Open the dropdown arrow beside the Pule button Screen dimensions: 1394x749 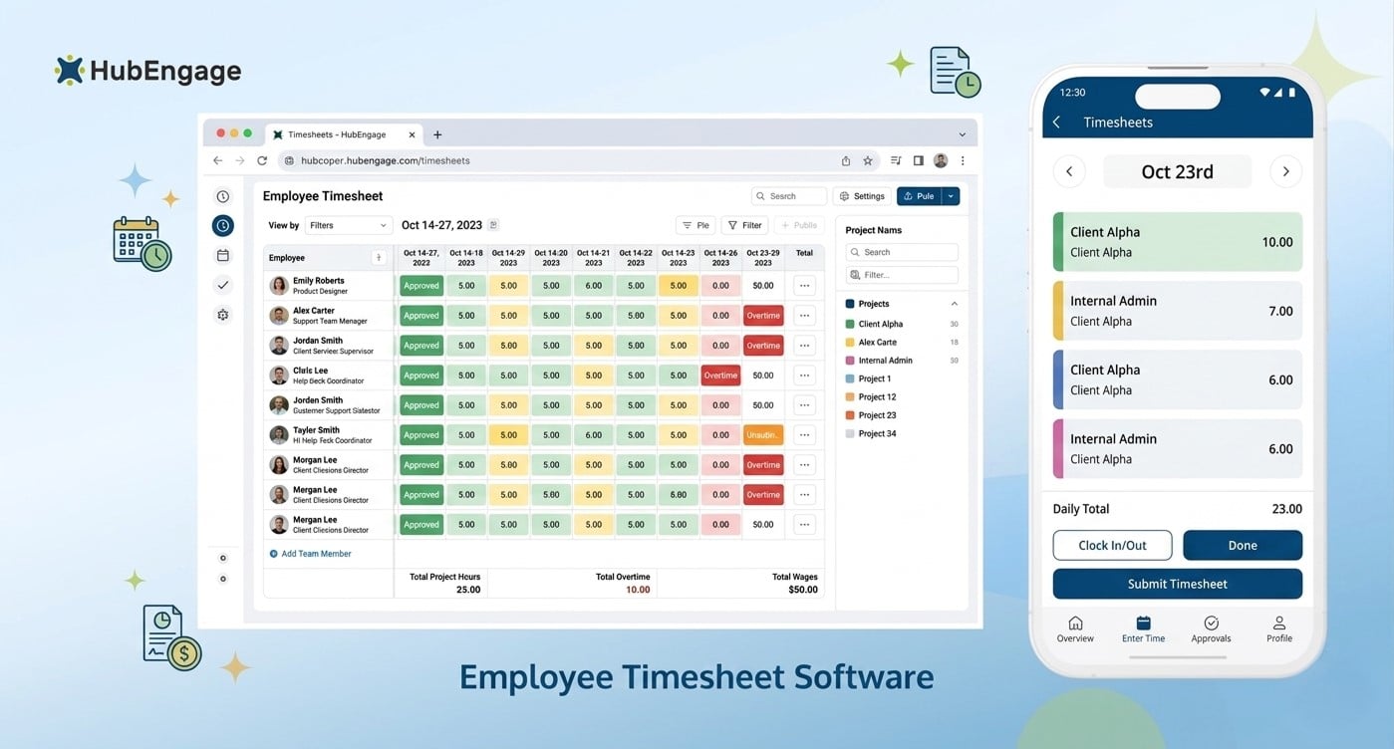tap(953, 195)
